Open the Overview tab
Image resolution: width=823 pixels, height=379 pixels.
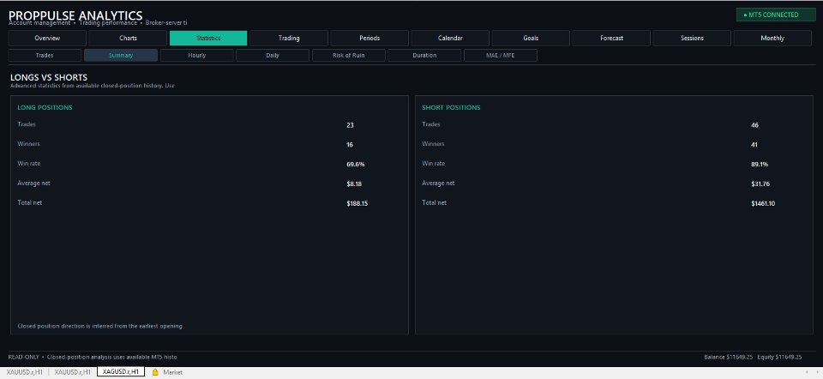[47, 39]
